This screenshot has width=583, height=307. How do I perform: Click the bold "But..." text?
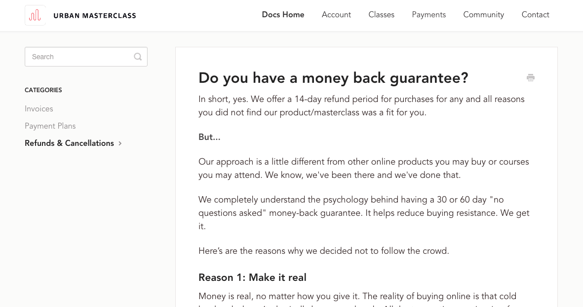[209, 137]
